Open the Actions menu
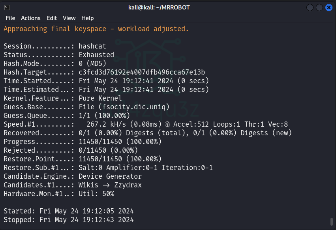The width and height of the screenshot is (336, 230). click(x=31, y=18)
